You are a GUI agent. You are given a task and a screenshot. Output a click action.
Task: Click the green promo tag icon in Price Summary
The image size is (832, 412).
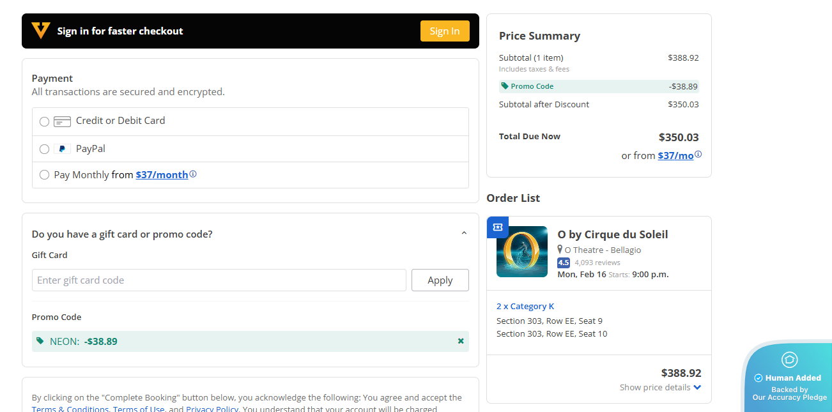[505, 86]
